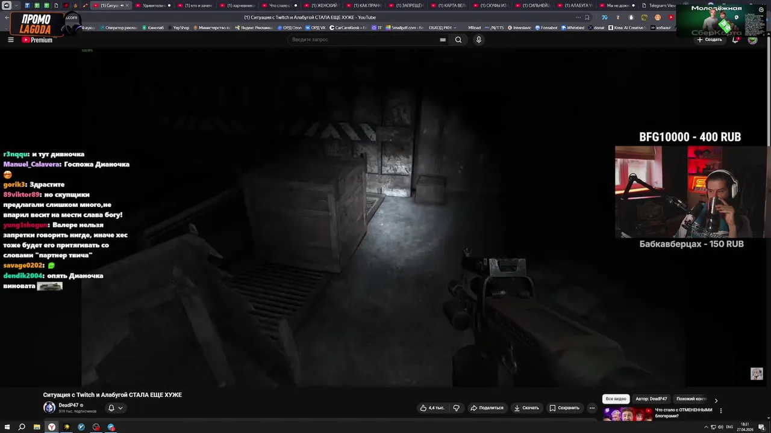Switch to tab 'Удивительные'

point(153,5)
